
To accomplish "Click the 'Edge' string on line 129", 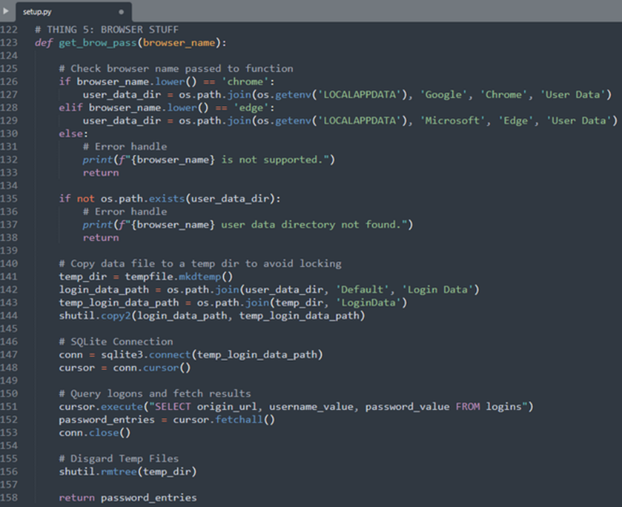I will [x=515, y=120].
